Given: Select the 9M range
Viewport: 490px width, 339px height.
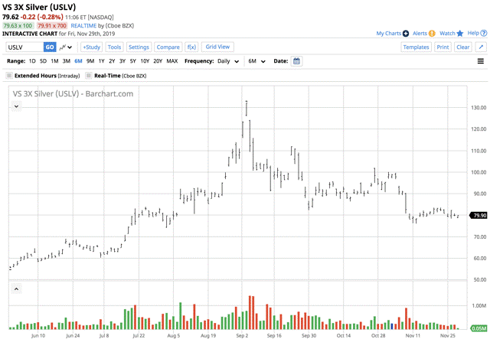Looking at the screenshot, I should tap(90, 61).
